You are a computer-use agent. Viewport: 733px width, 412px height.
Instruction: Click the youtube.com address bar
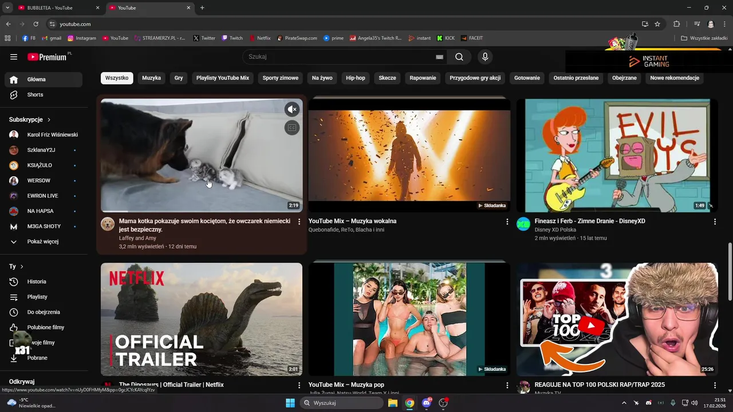pos(344,24)
